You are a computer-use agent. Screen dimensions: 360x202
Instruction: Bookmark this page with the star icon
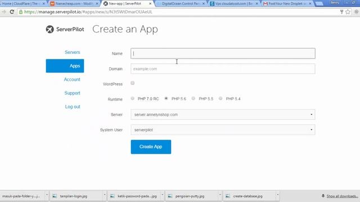click(x=348, y=12)
